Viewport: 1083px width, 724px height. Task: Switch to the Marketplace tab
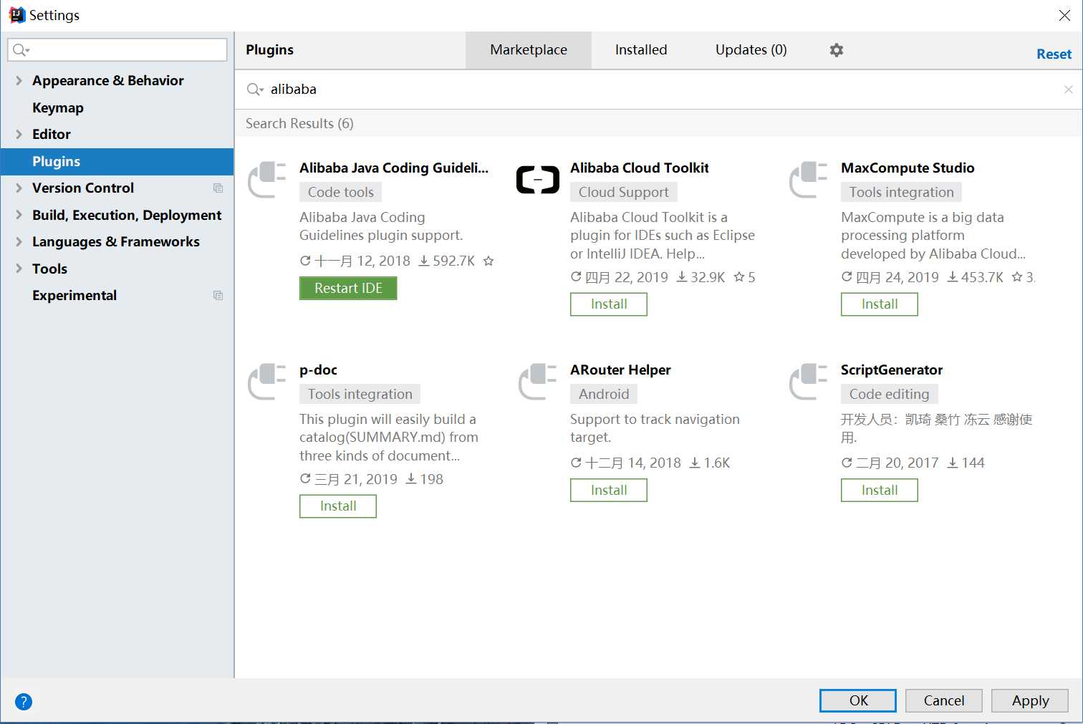click(x=529, y=50)
